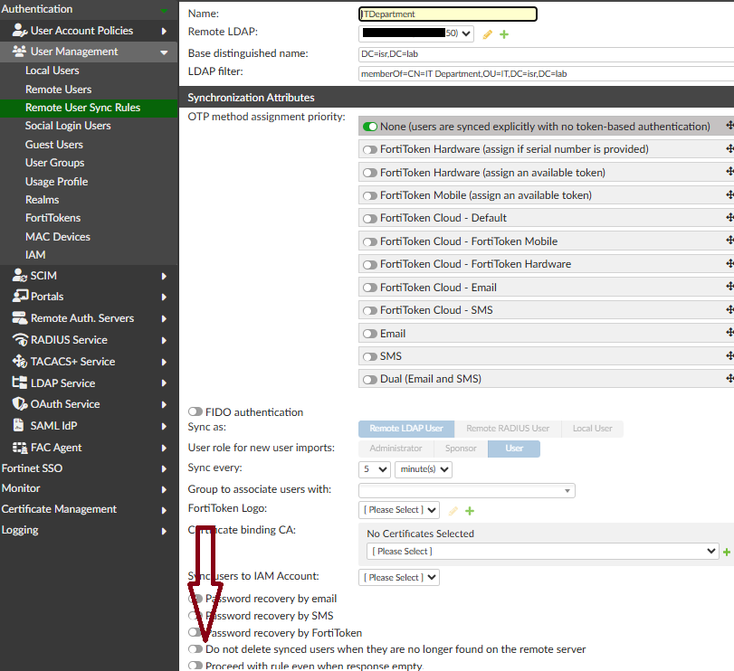Choose Administrator role for new imports
The image size is (734, 671).
396,449
